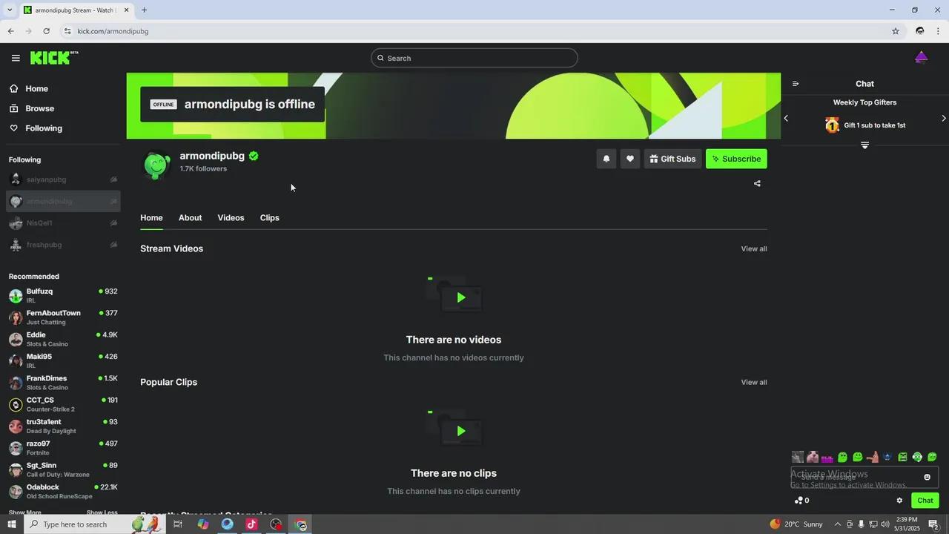
Task: Toggle follow heart for armondipubg
Action: [630, 159]
